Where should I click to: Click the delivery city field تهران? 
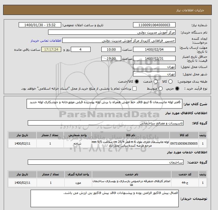pos(154,74)
